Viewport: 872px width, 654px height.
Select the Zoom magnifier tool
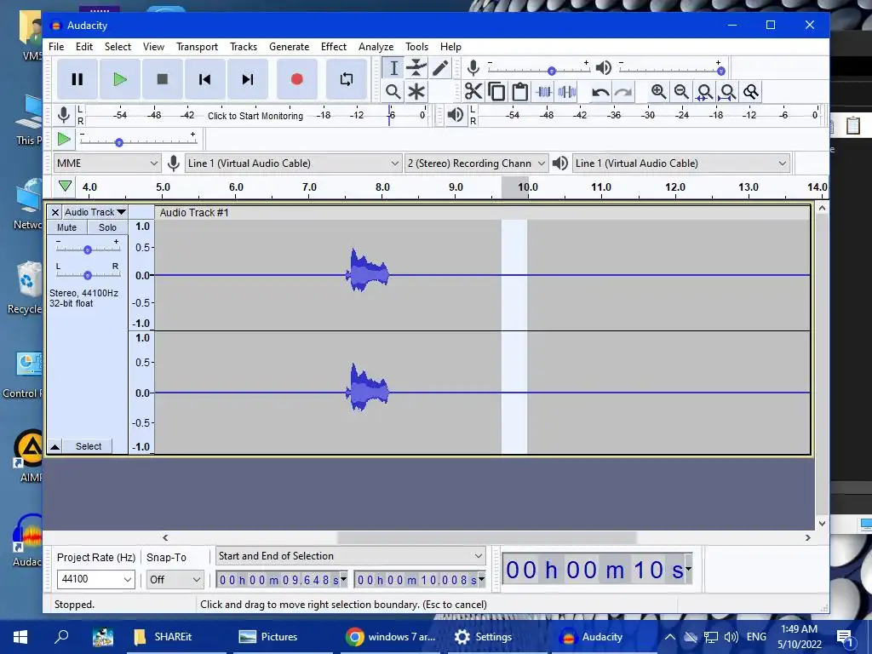[393, 91]
